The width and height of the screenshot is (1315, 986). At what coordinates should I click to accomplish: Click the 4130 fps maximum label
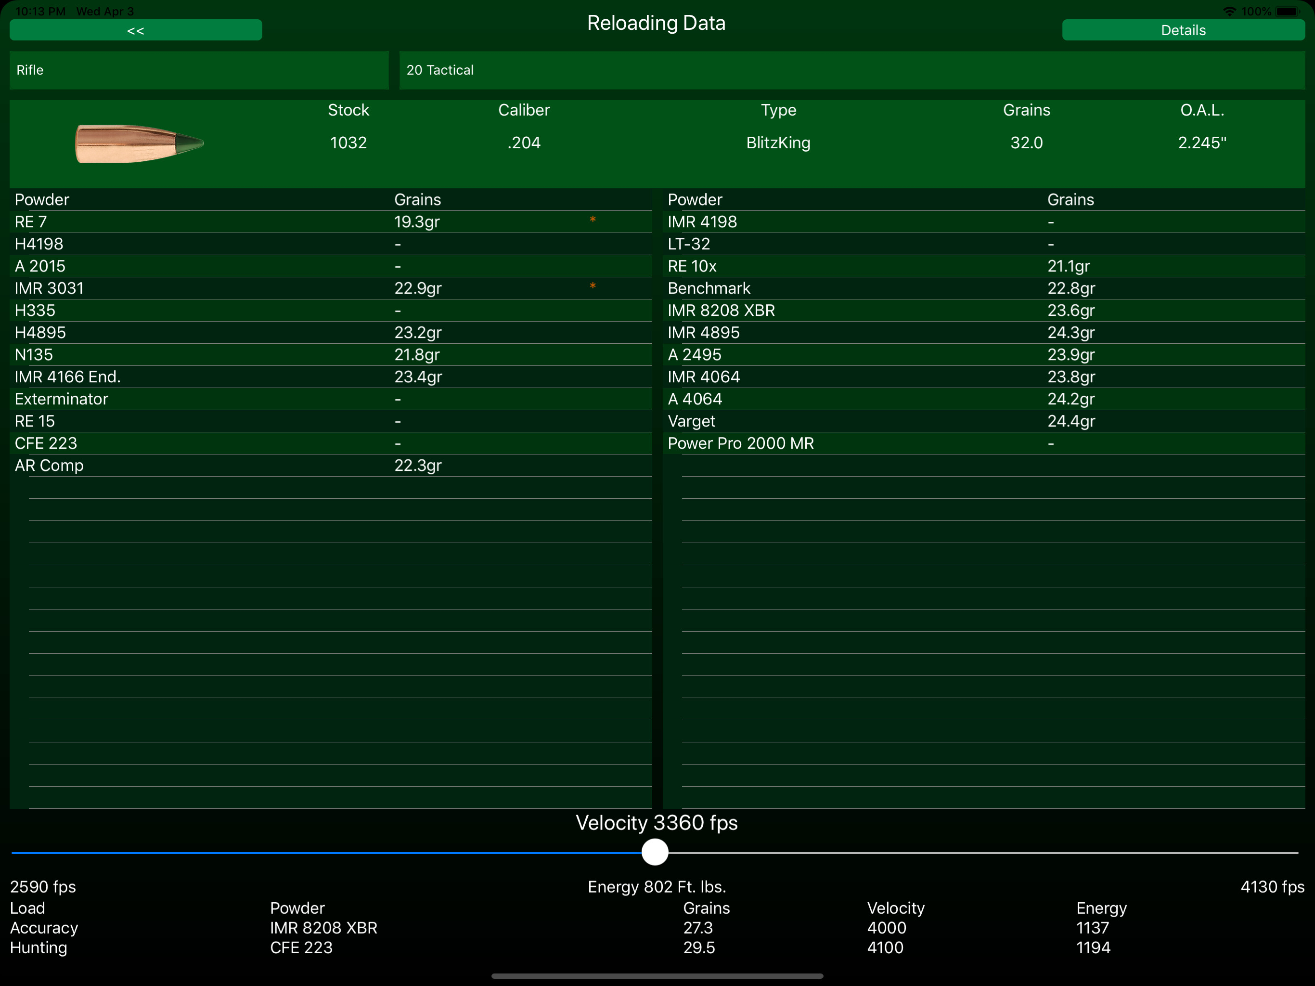pyautogui.click(x=1272, y=887)
